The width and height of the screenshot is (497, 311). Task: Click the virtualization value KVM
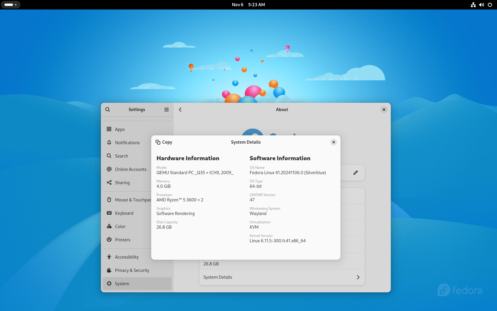pyautogui.click(x=254, y=227)
